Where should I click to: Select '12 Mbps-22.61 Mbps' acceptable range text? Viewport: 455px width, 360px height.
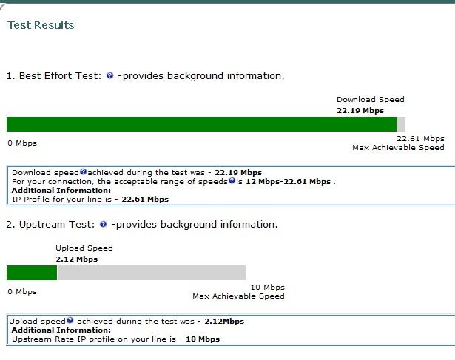(288, 182)
